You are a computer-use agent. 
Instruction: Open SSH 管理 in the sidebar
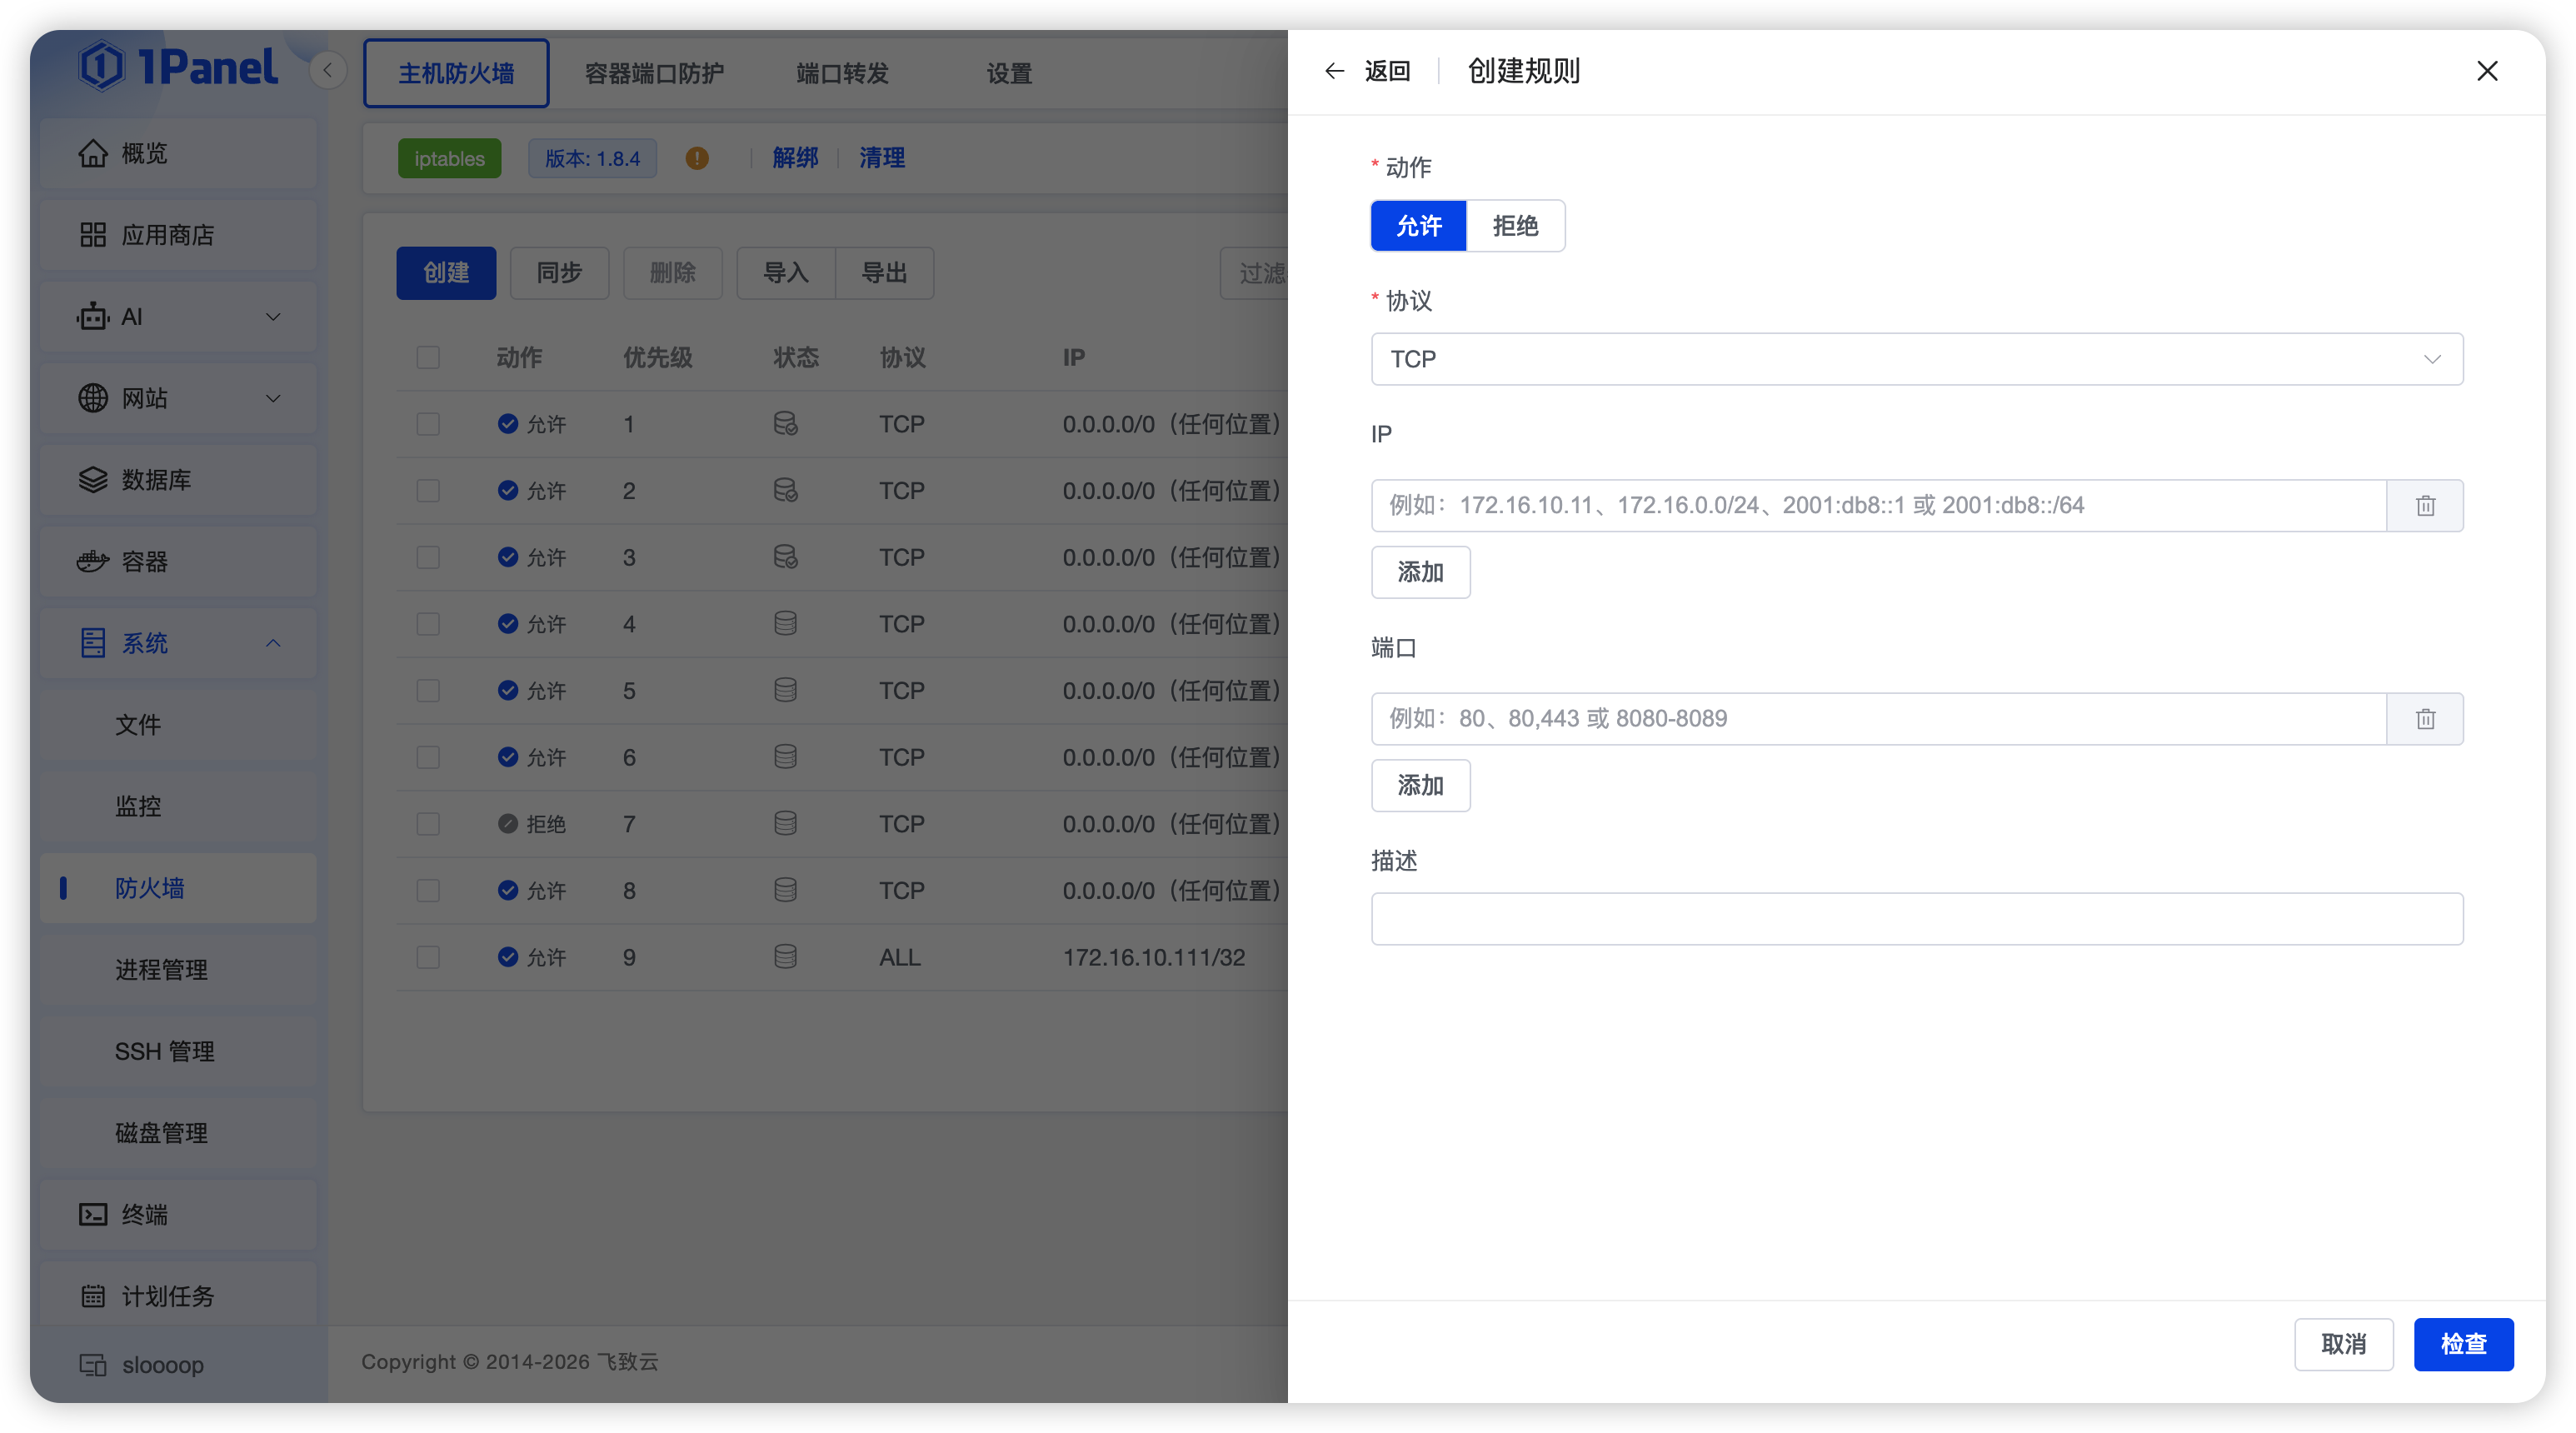pyautogui.click(x=179, y=1051)
